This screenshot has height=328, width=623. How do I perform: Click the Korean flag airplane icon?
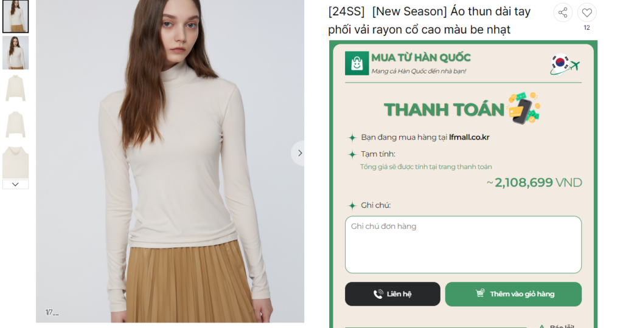[x=565, y=64]
